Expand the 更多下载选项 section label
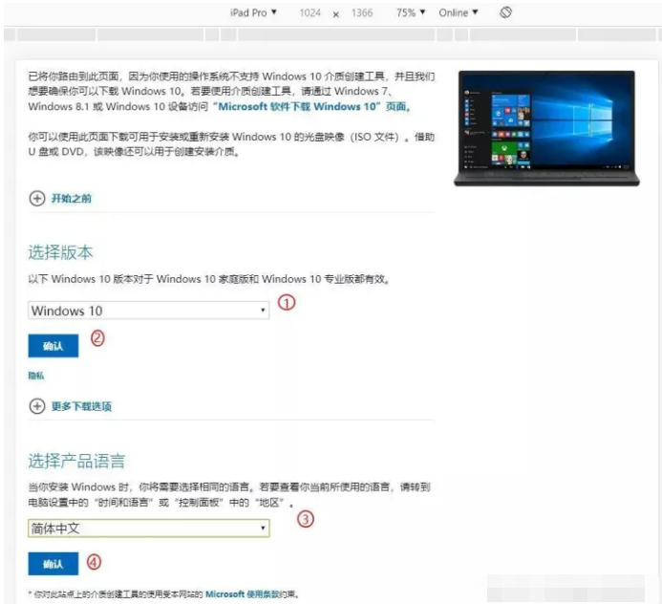662x604 pixels. [x=81, y=406]
